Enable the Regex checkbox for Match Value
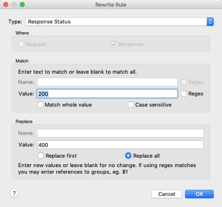Screen dimensions: 222x207 click(184, 93)
